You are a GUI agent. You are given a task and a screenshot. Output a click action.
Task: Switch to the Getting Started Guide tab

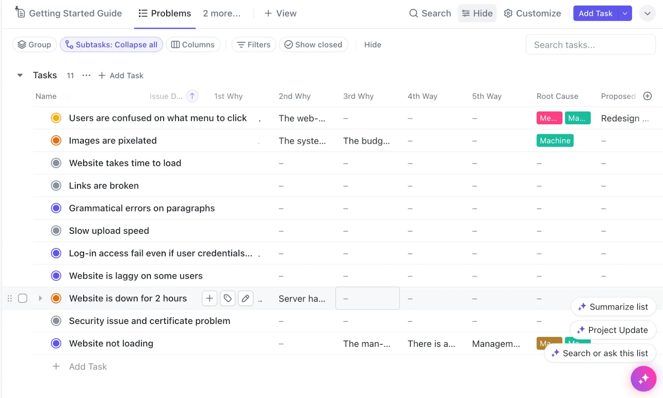(x=69, y=13)
